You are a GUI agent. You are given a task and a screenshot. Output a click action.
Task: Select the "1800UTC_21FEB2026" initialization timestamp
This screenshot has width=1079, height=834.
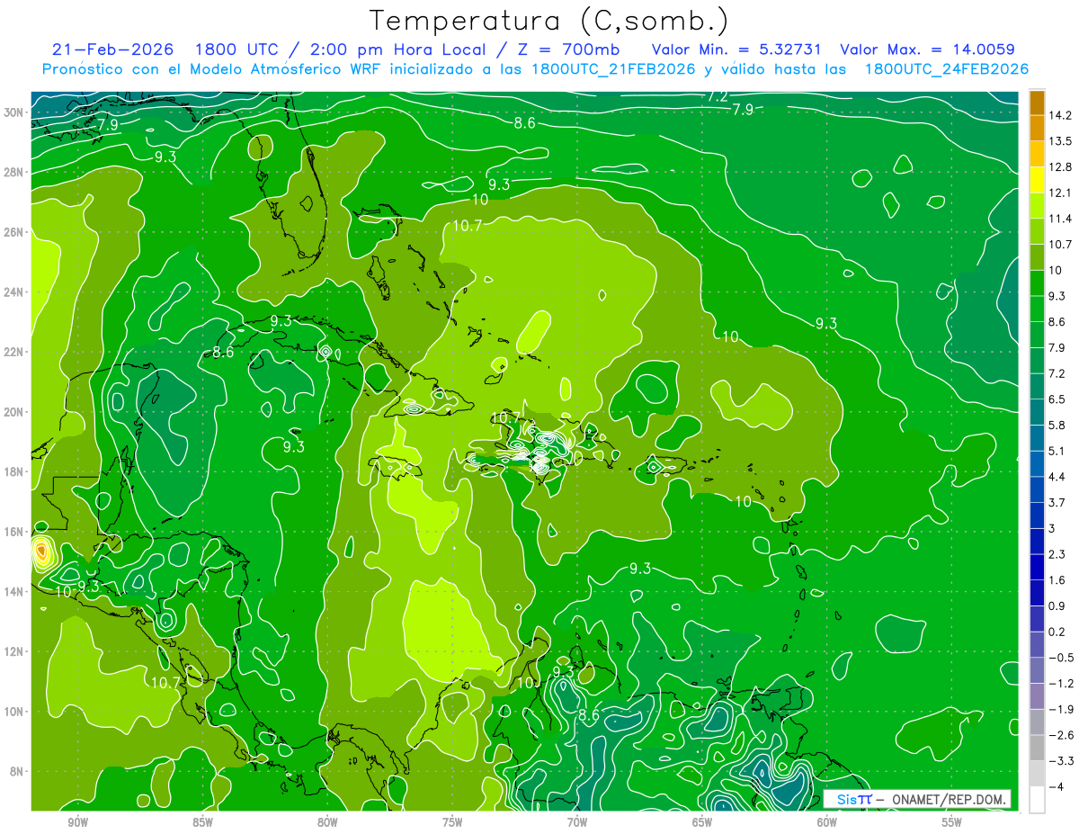tap(614, 69)
